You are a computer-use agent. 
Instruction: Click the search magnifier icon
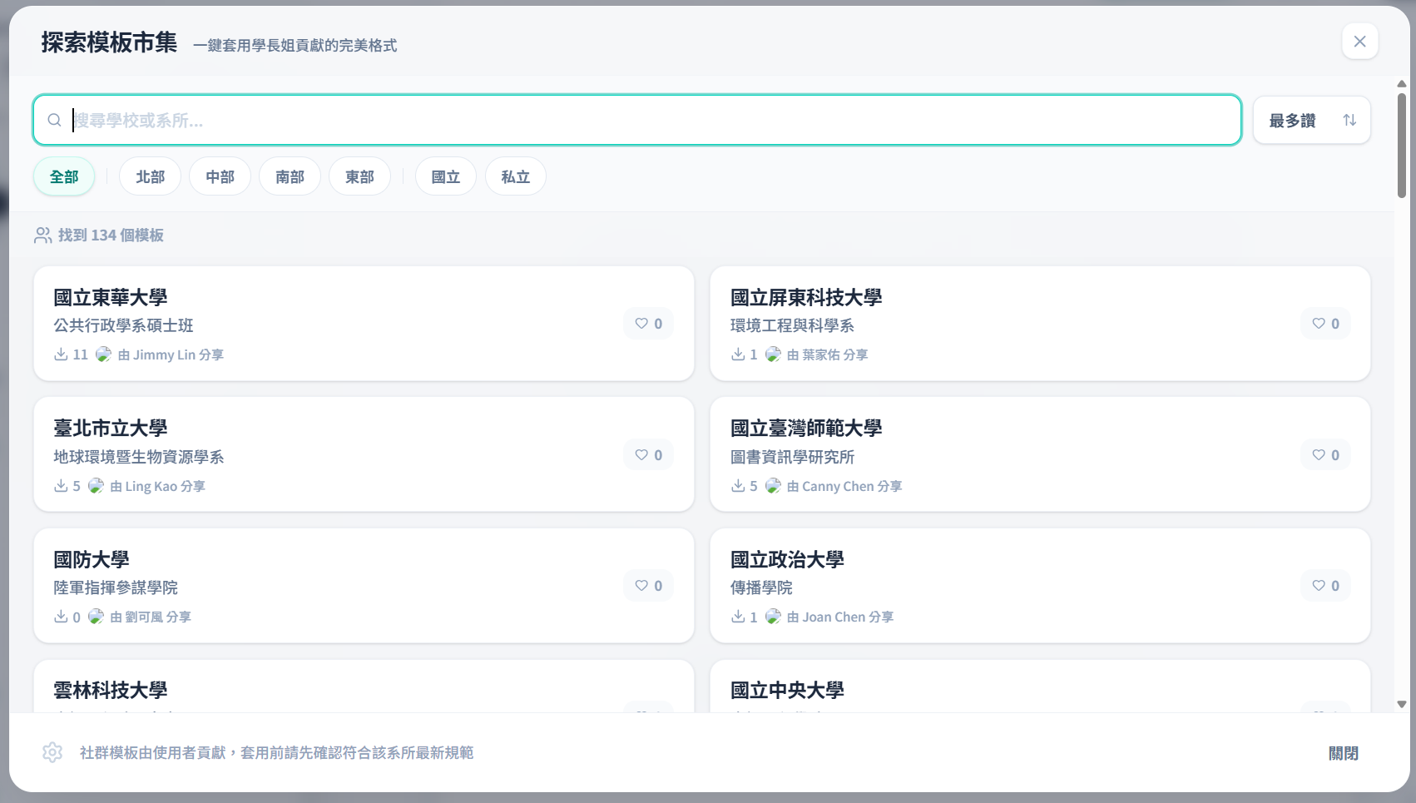[x=55, y=121]
